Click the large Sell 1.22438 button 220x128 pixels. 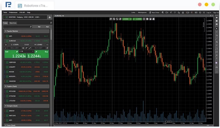point(16,54)
